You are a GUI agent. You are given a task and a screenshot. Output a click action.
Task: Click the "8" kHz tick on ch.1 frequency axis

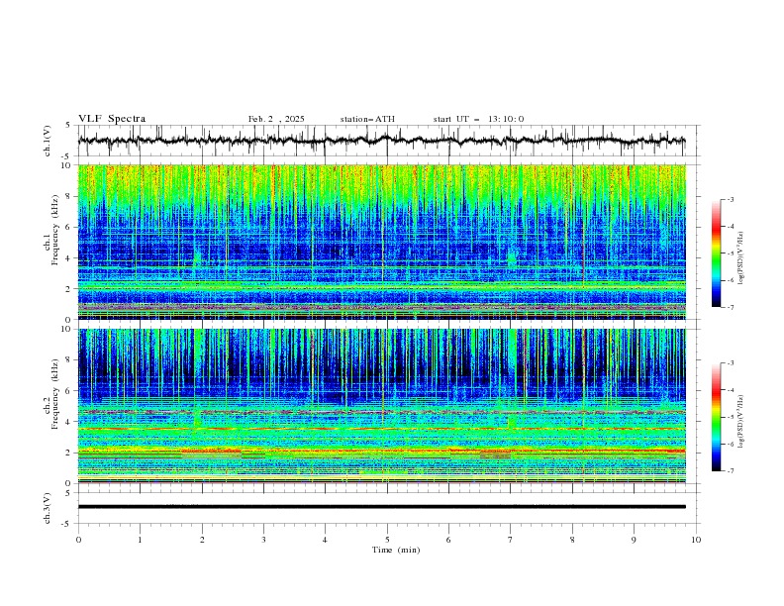pos(70,196)
